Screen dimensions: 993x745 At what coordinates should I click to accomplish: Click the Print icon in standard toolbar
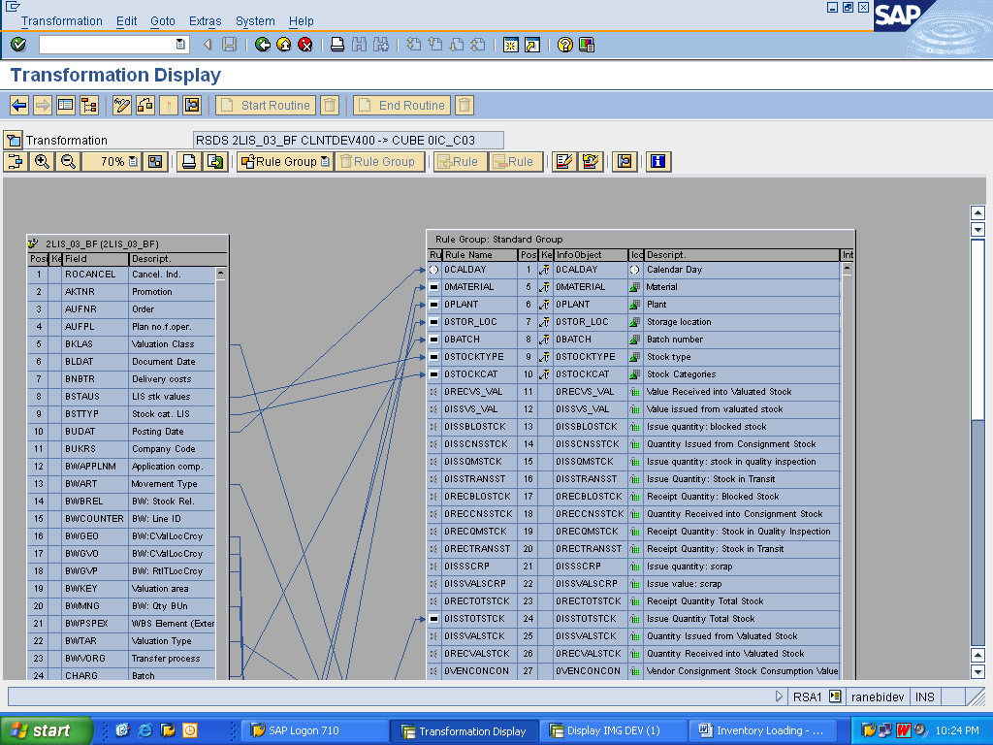coord(337,45)
